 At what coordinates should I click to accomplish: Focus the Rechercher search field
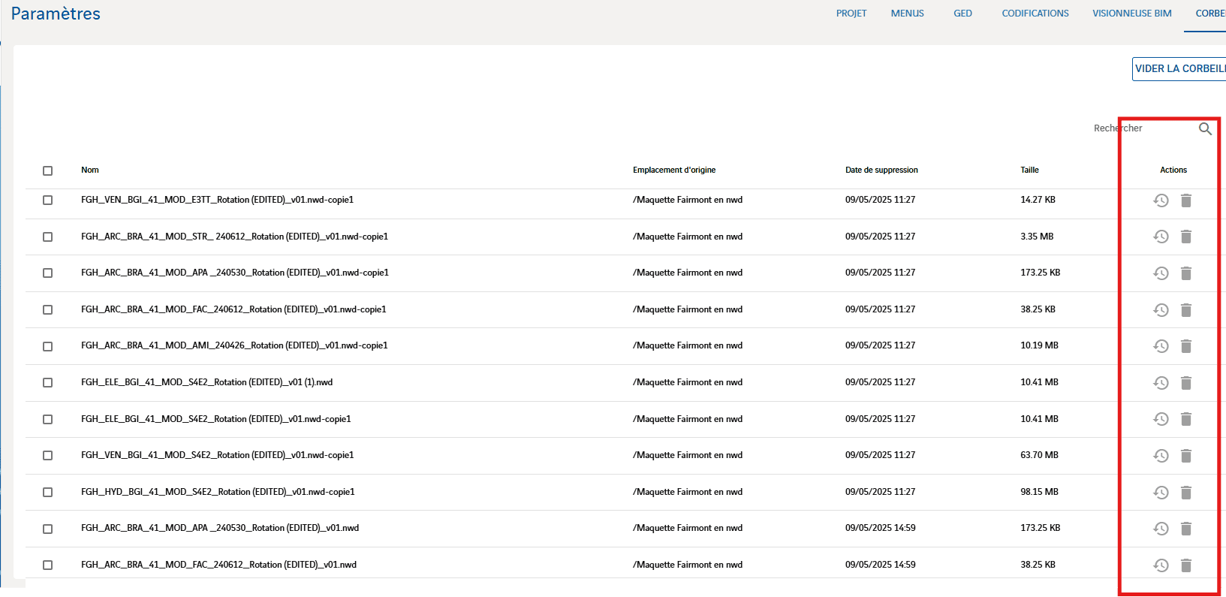tap(1141, 128)
